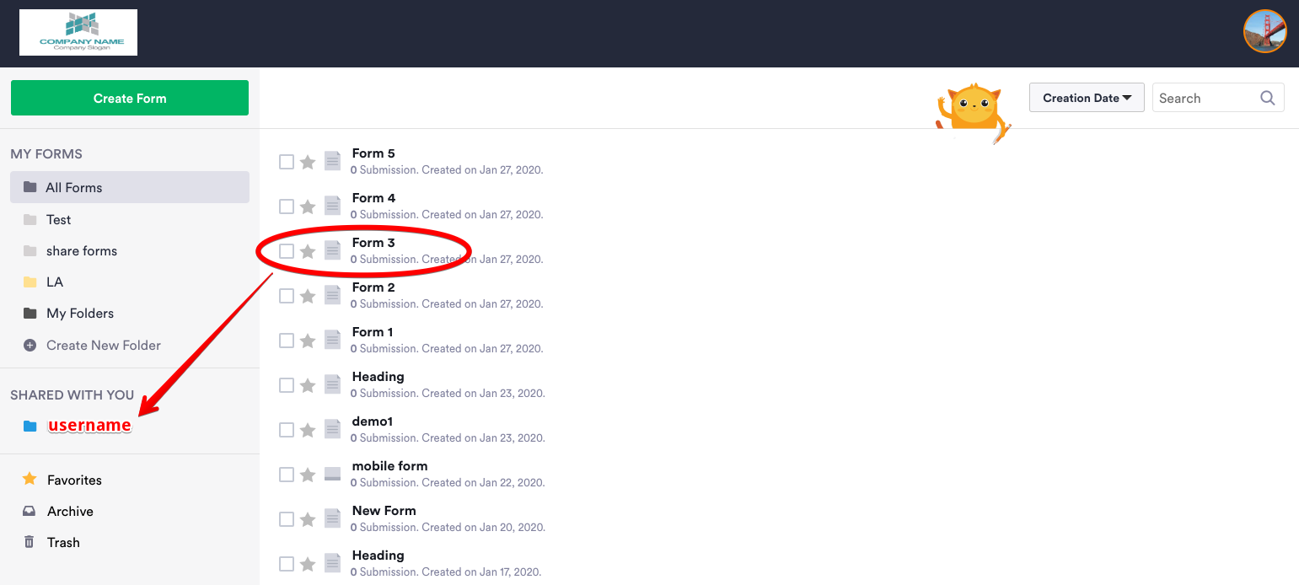This screenshot has height=585, width=1299.
Task: Click the search magnifier icon
Action: [1267, 98]
